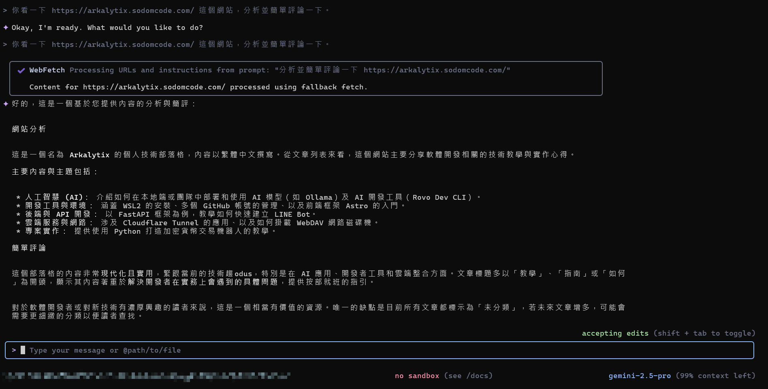This screenshot has width=768, height=389.
Task: Click the '專案實作' bullet item
Action: (146, 231)
